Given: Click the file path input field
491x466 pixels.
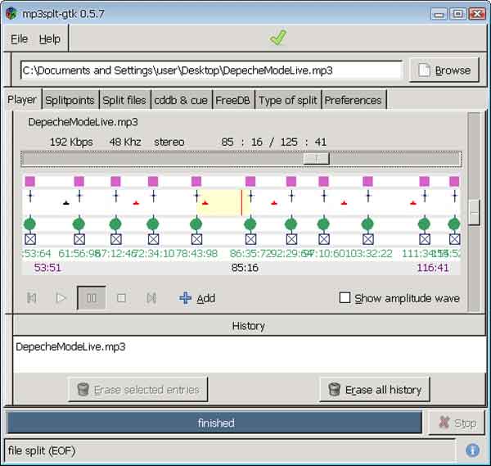Looking at the screenshot, I should [211, 70].
